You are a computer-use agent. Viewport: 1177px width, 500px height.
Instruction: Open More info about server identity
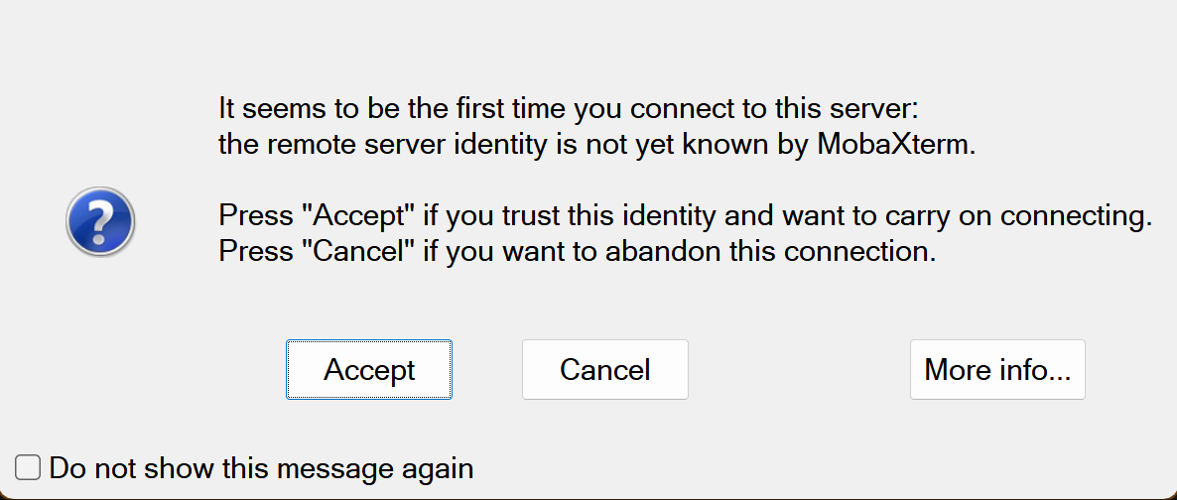pyautogui.click(x=997, y=370)
